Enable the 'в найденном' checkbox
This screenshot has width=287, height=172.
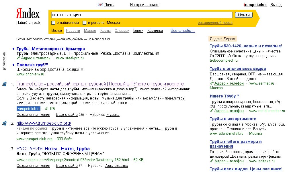(x=53, y=22)
